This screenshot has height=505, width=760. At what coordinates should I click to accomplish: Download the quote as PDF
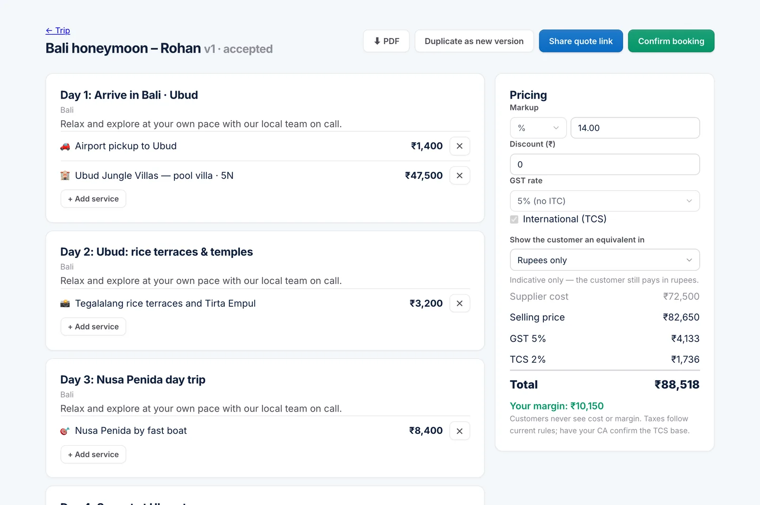tap(386, 41)
